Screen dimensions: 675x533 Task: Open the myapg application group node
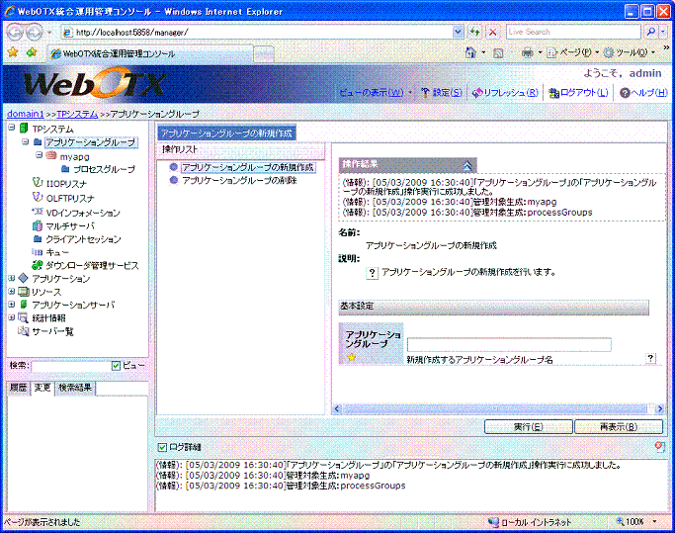(73, 156)
